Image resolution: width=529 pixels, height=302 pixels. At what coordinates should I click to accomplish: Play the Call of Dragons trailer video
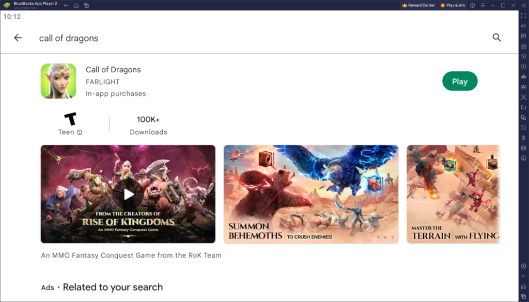point(128,194)
